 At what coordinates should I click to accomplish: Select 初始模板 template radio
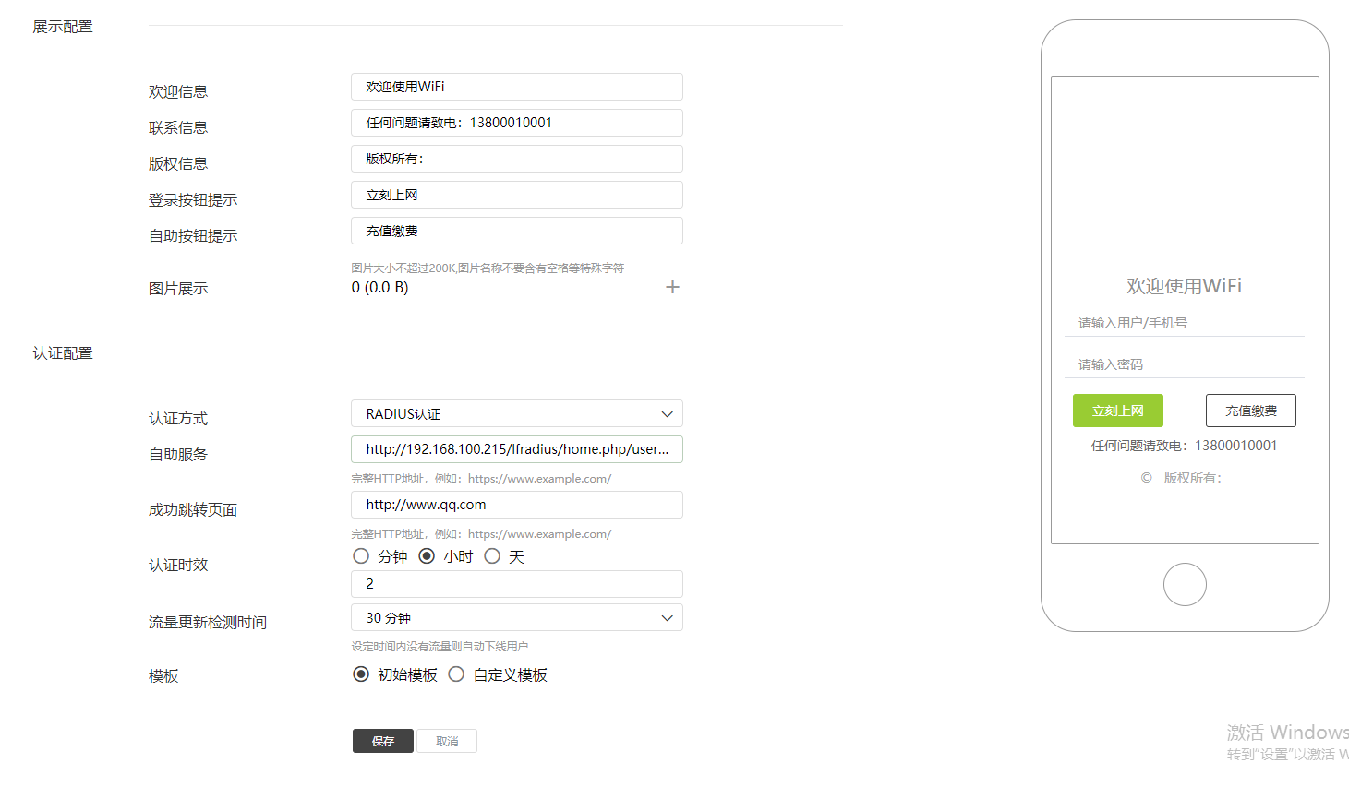point(361,674)
